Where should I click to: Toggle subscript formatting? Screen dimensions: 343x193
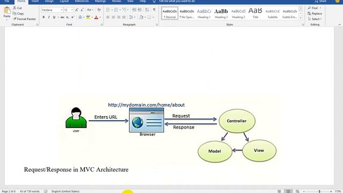68,17
